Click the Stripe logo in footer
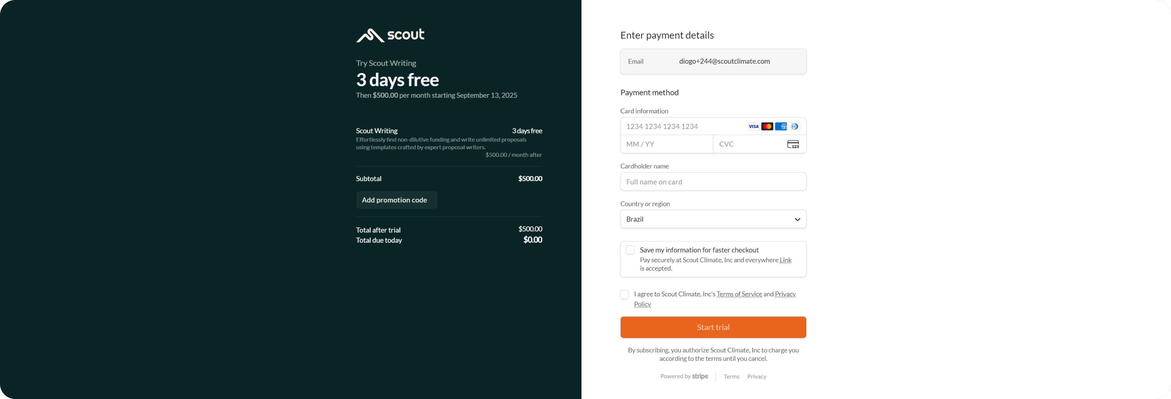Image resolution: width=1171 pixels, height=399 pixels. coord(700,376)
